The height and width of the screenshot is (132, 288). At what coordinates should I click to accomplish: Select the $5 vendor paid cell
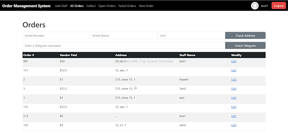pos(62,125)
